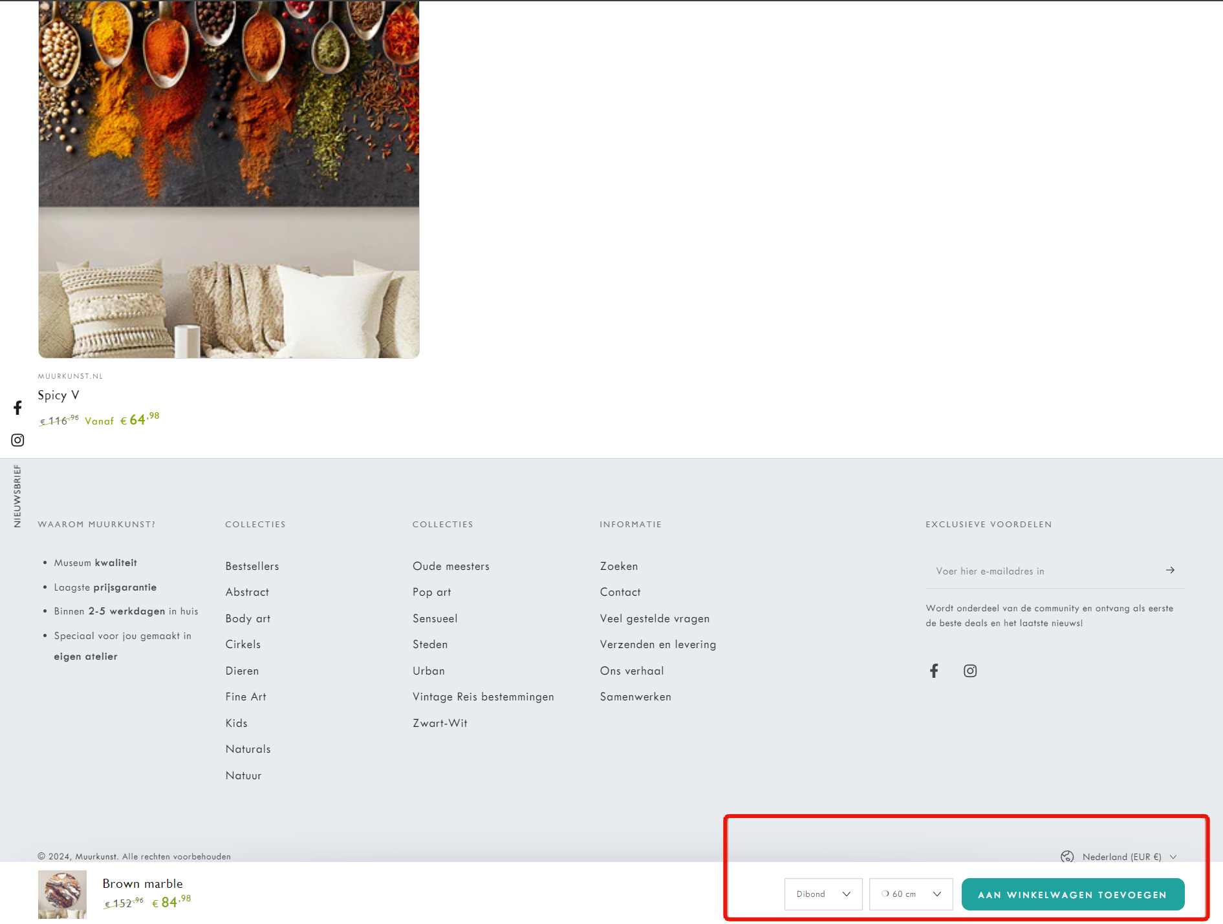
Task: Click the Waarom Muurkunst? heading
Action: pyautogui.click(x=96, y=525)
